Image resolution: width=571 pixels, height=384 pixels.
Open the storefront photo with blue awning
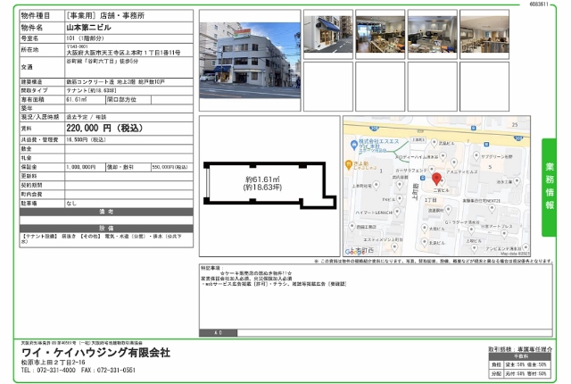click(328, 34)
